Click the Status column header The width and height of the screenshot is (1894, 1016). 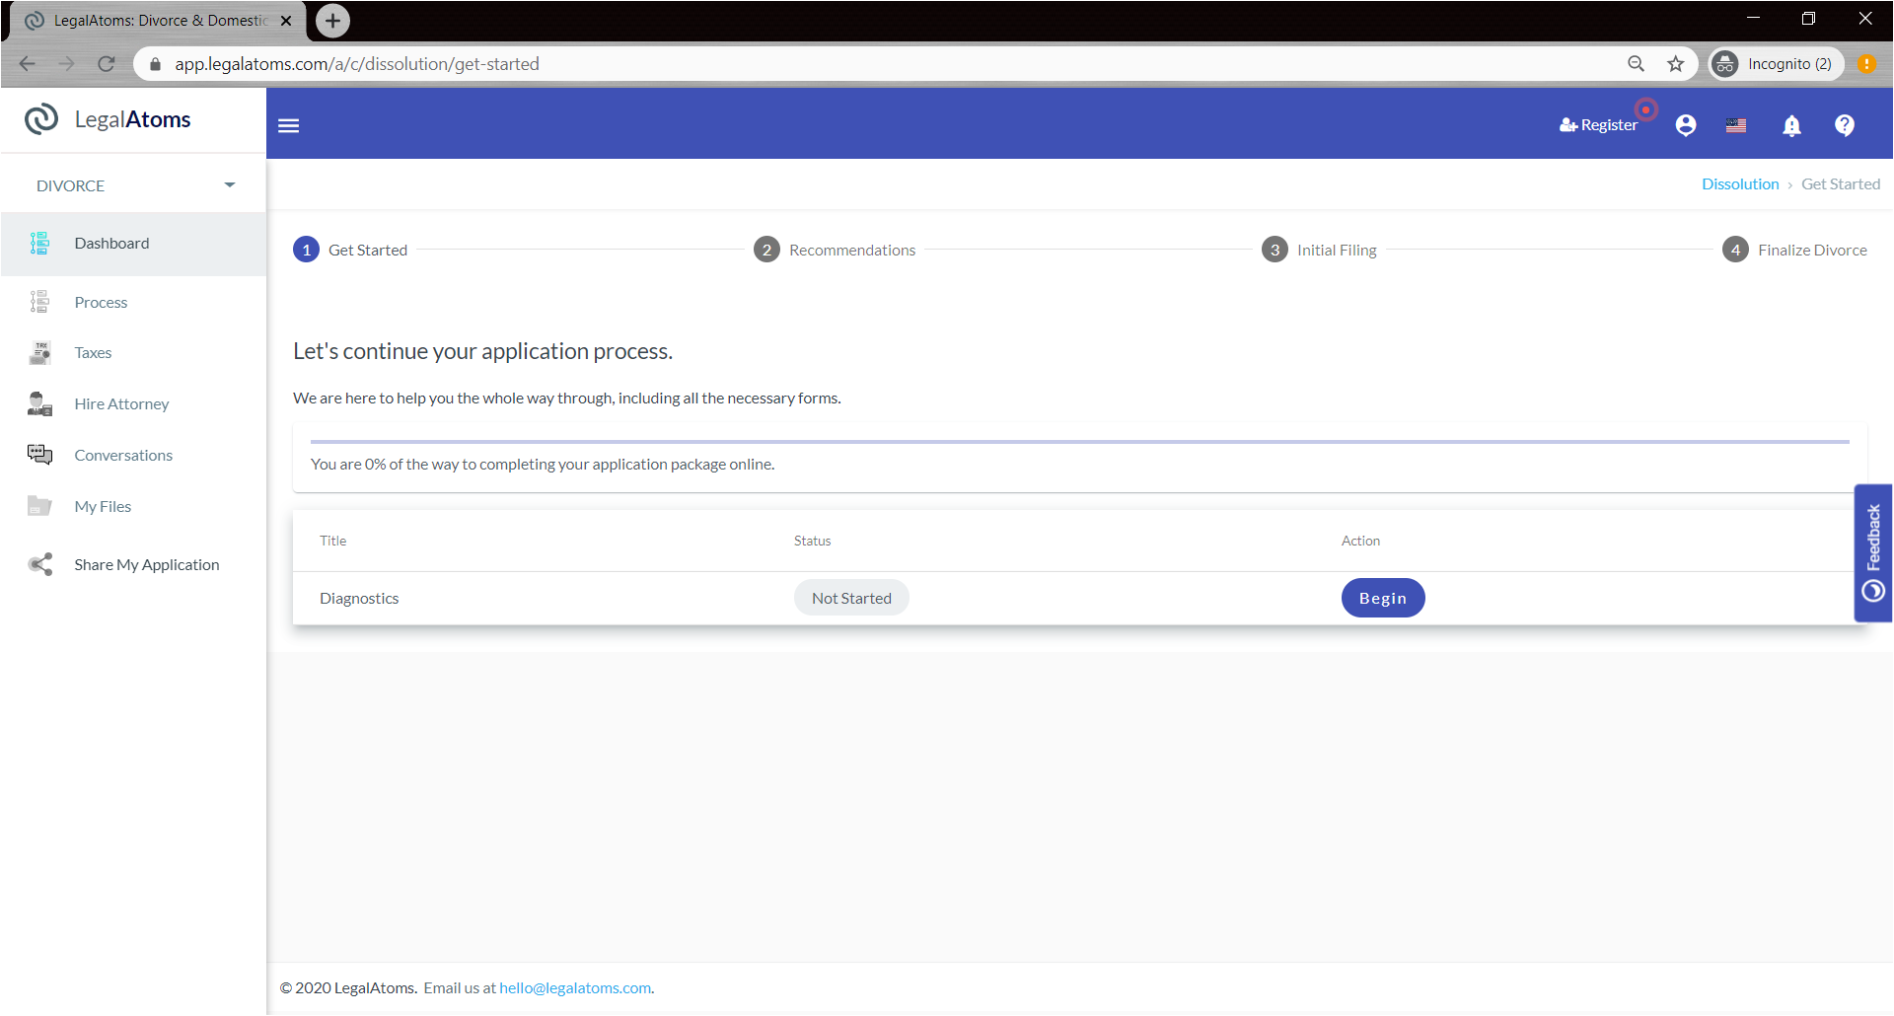(x=813, y=541)
